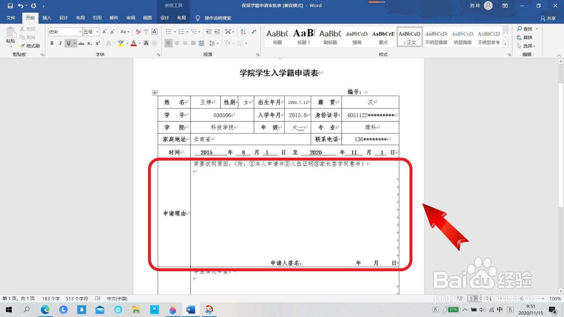The image size is (564, 317).
Task: Open the underline style dropdown arrow
Action: (75, 43)
